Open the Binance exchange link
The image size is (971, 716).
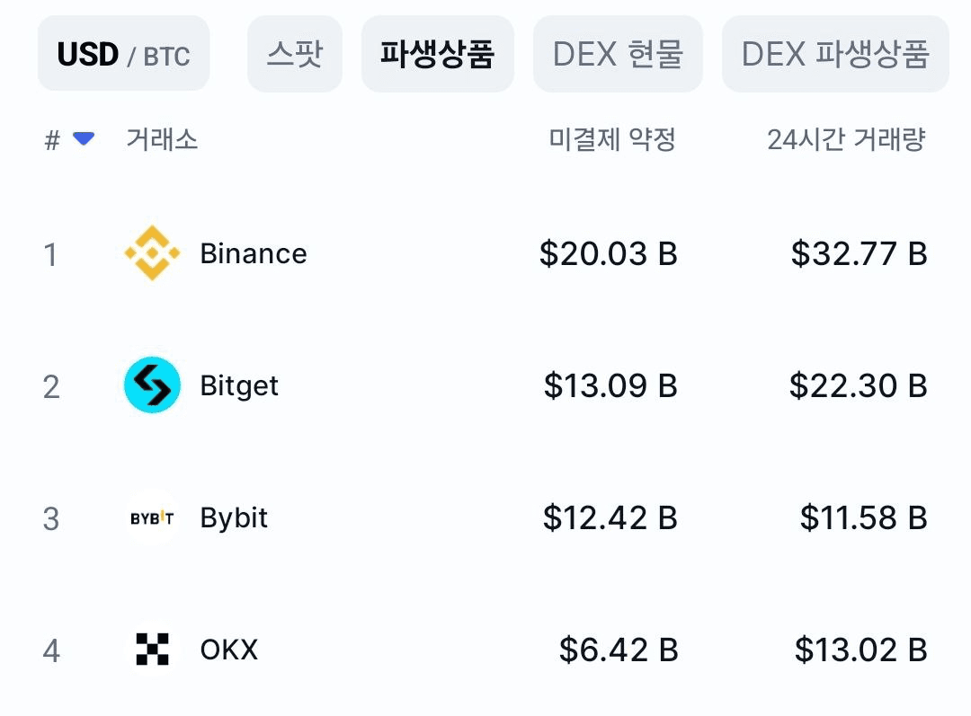click(254, 253)
